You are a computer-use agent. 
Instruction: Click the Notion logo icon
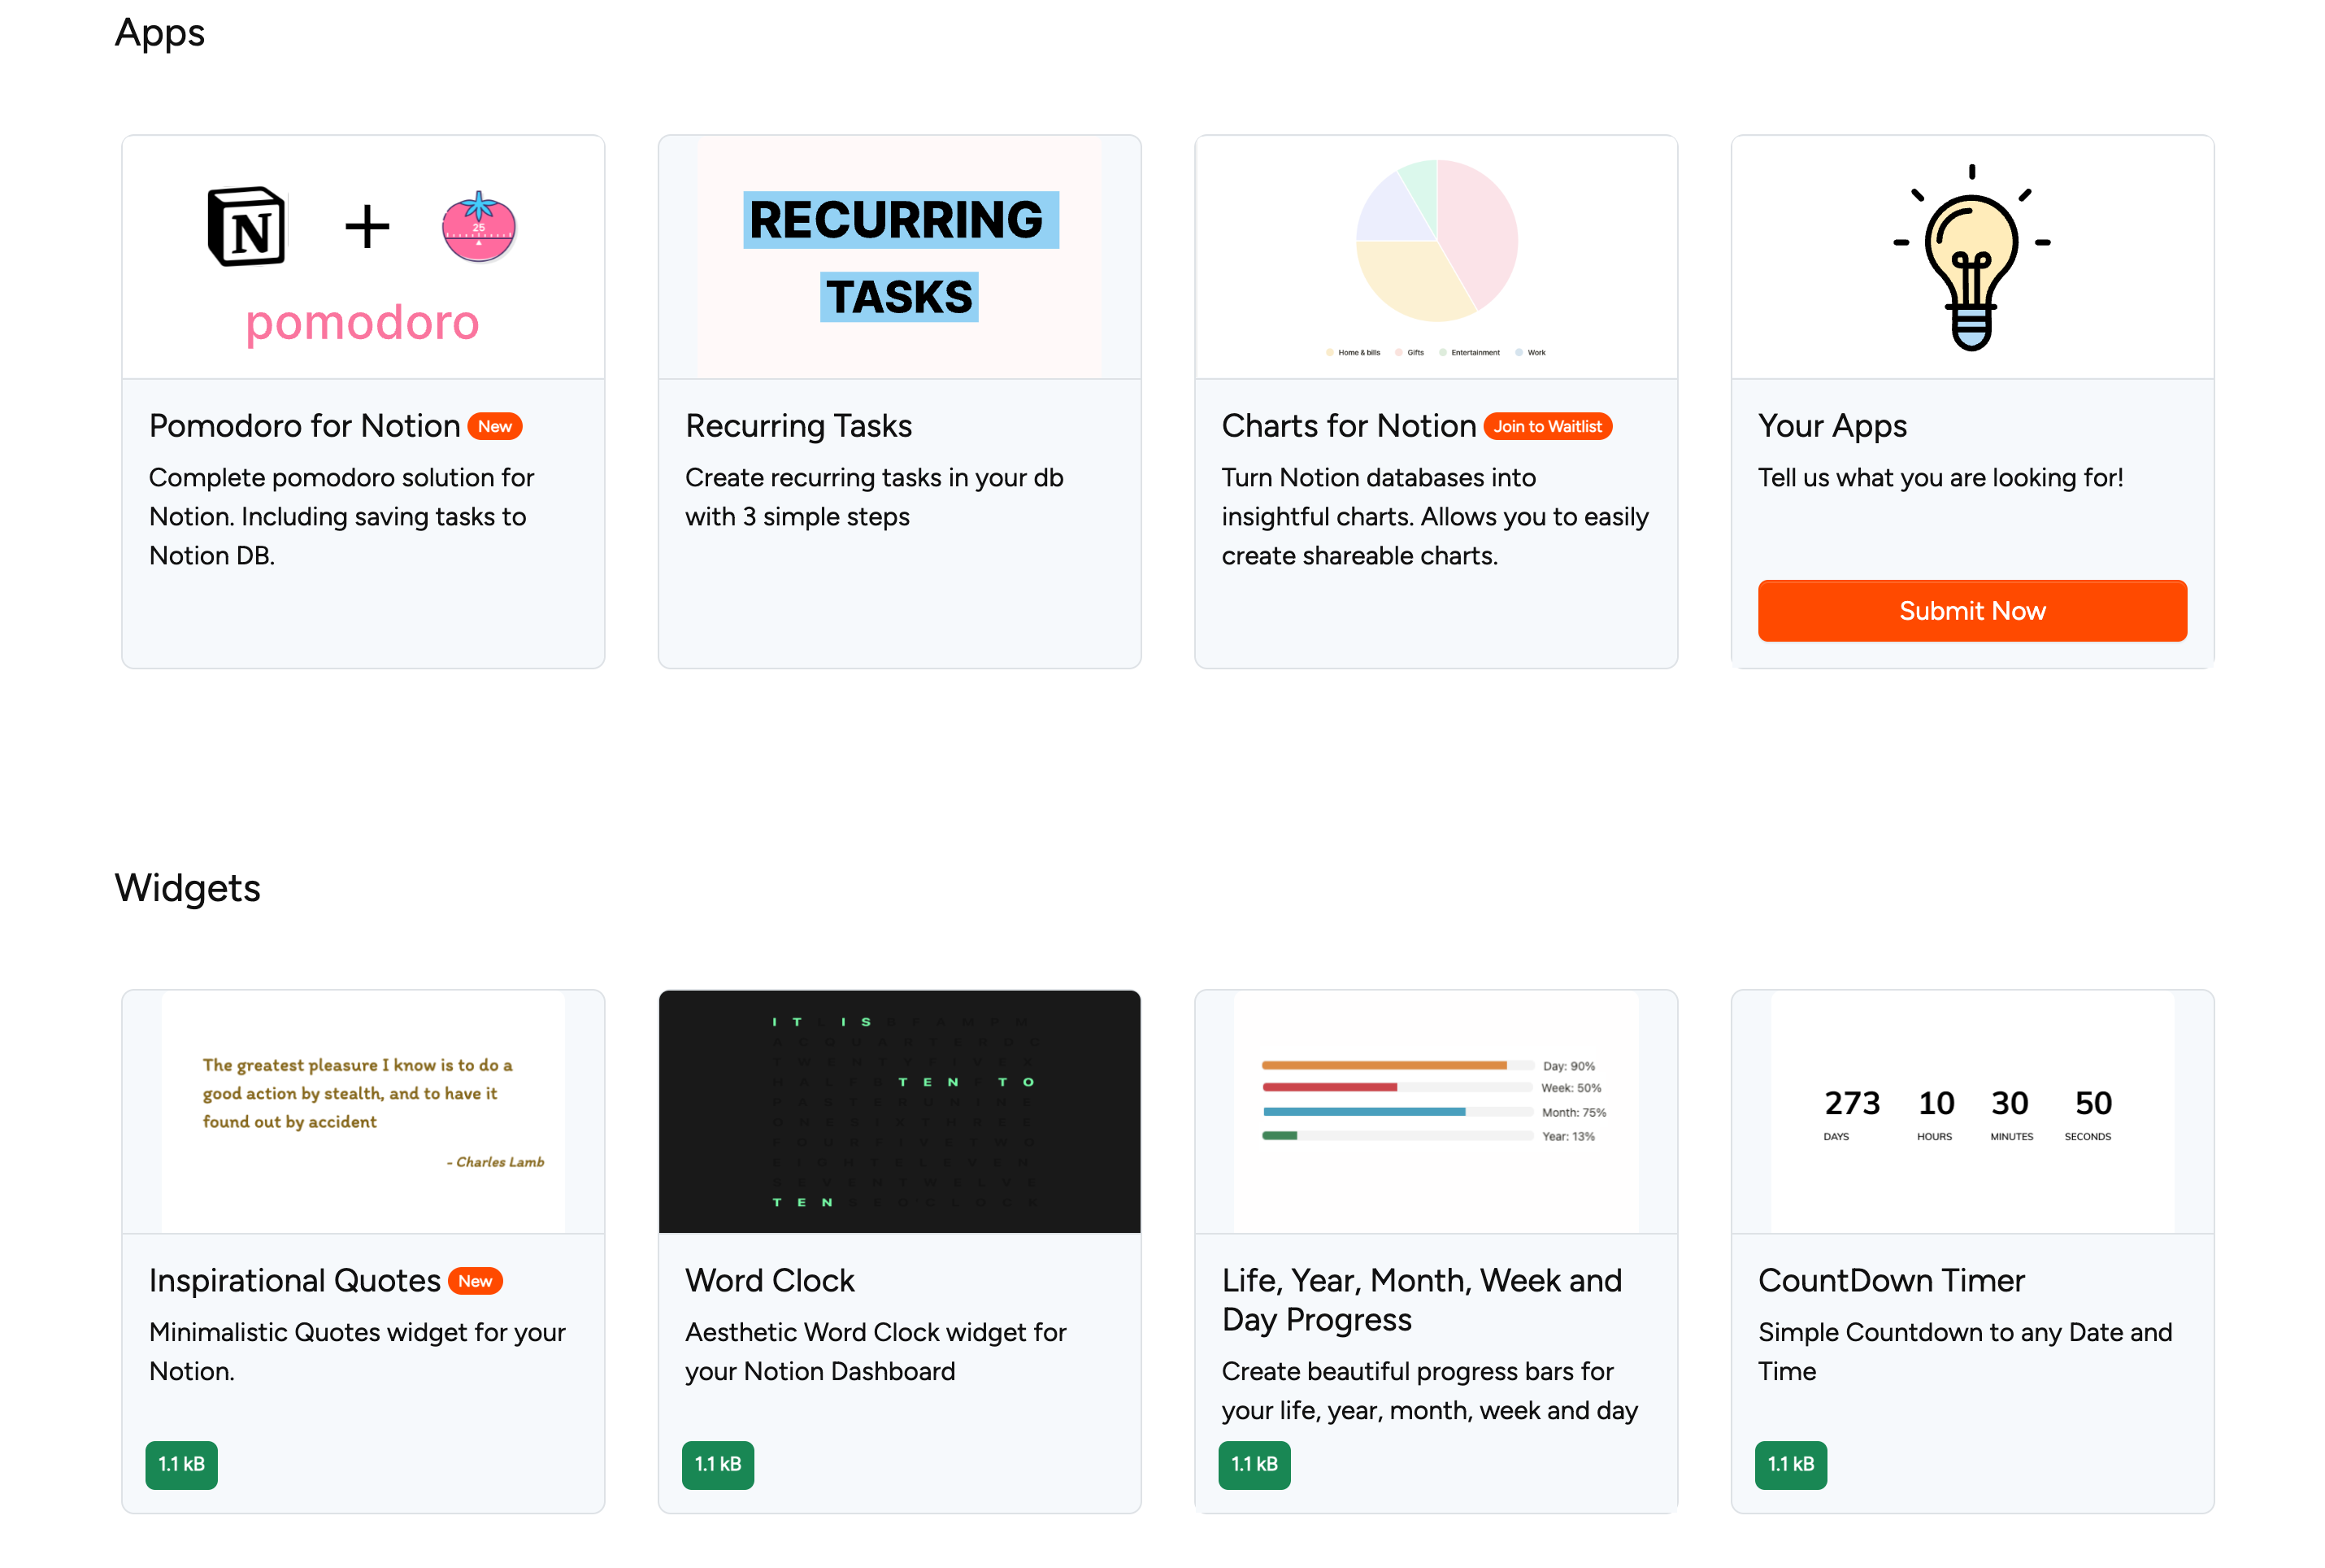point(246,227)
